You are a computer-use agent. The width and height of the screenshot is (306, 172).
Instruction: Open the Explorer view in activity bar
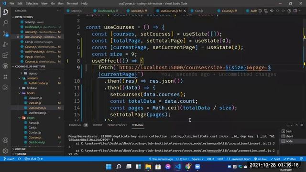pos(5,12)
